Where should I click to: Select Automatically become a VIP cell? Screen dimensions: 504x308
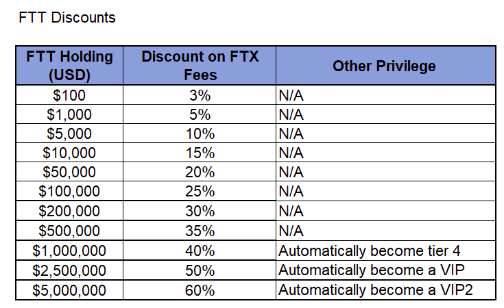[x=385, y=270]
